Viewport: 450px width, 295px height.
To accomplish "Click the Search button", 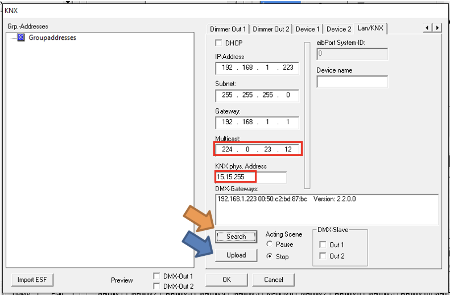I will coord(236,237).
